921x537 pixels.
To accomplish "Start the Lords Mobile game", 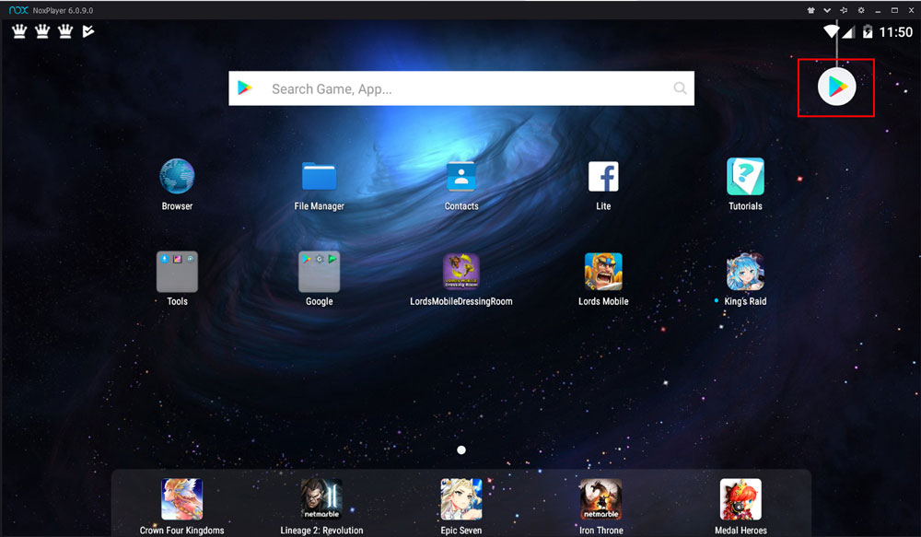I will 603,272.
